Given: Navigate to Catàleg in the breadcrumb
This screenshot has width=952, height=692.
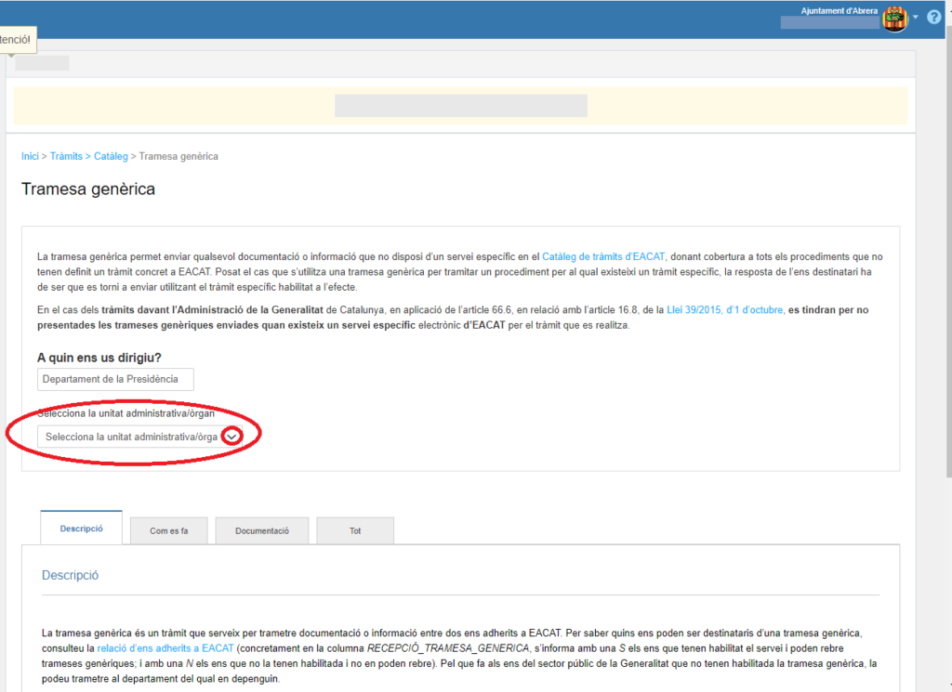Looking at the screenshot, I should (x=111, y=156).
